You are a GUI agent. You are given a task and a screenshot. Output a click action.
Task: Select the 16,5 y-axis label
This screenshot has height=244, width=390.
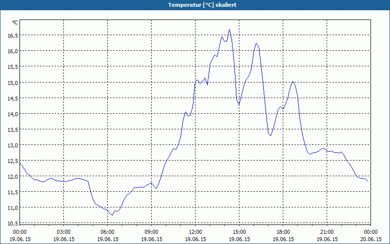pos(13,36)
